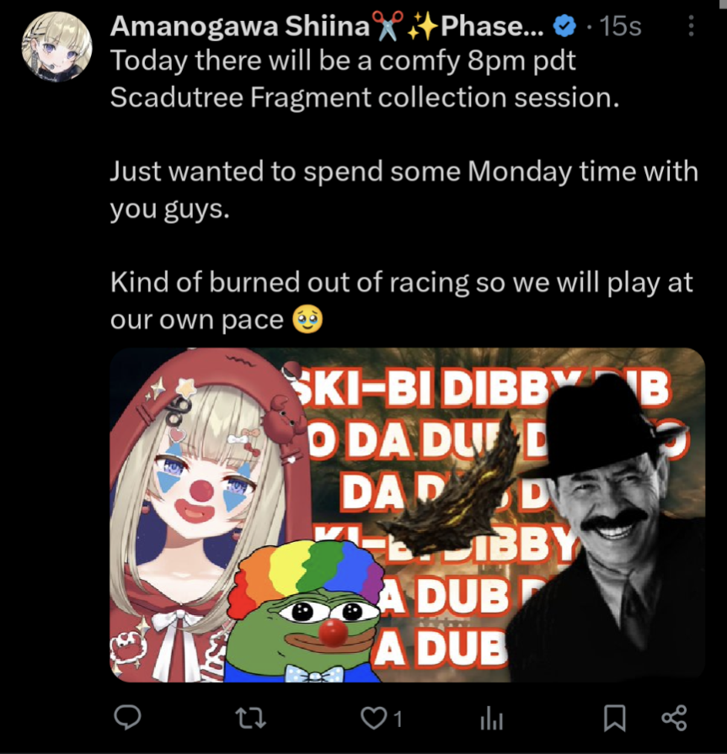Image resolution: width=727 pixels, height=754 pixels.
Task: Click the Amanogawa Shiina display name
Action: pyautogui.click(x=240, y=26)
